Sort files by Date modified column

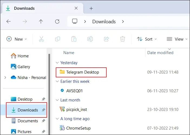(x=160, y=53)
